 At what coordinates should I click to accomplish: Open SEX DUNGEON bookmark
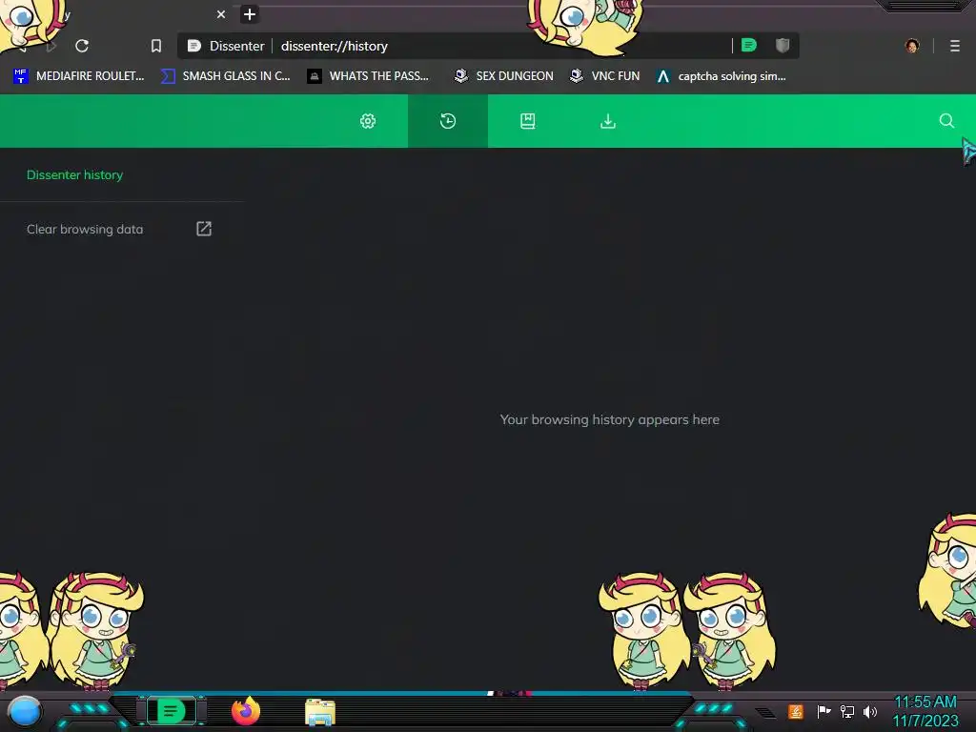pos(503,76)
